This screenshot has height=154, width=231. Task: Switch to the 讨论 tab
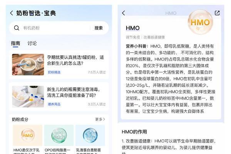[32, 44]
